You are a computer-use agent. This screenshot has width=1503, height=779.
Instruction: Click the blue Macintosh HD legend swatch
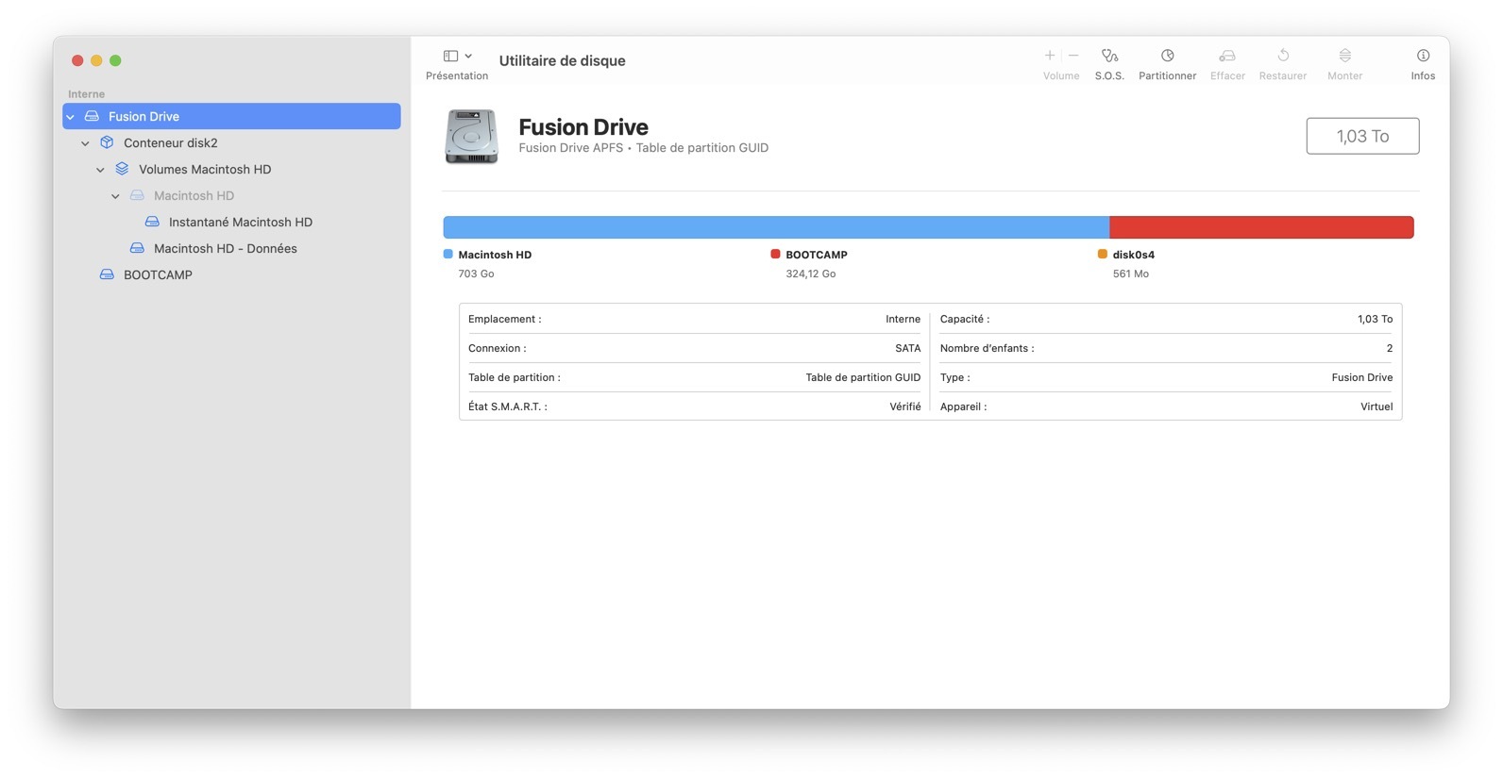(448, 254)
